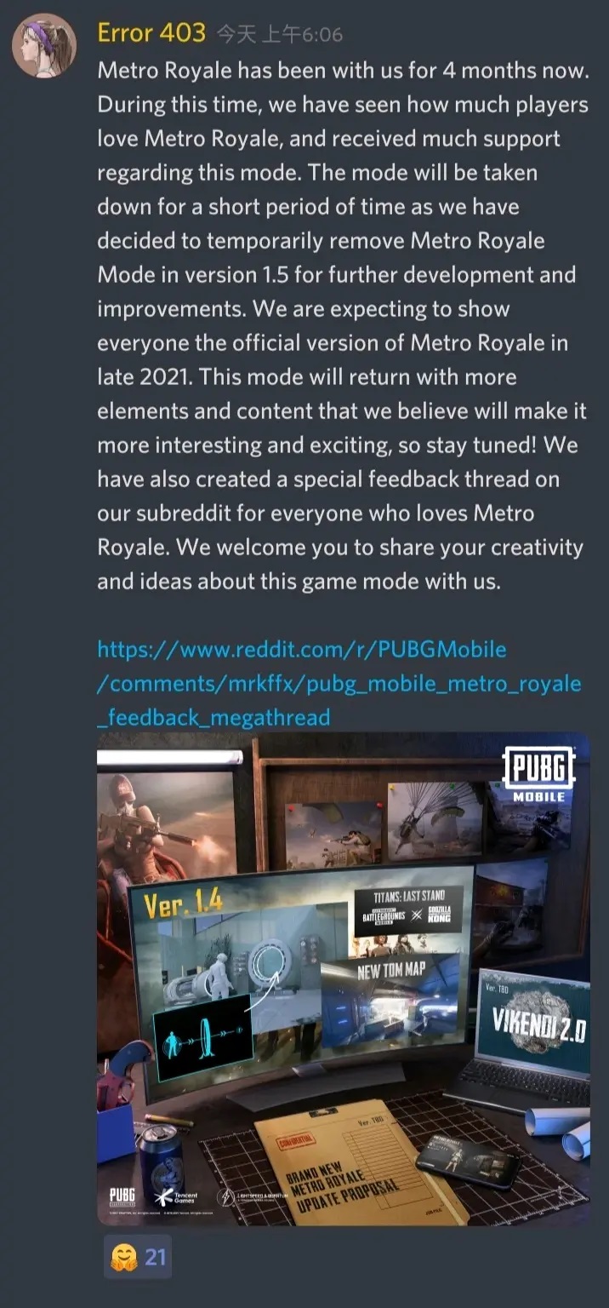Click the Lightspeed & Quantum logo

coord(253,1196)
